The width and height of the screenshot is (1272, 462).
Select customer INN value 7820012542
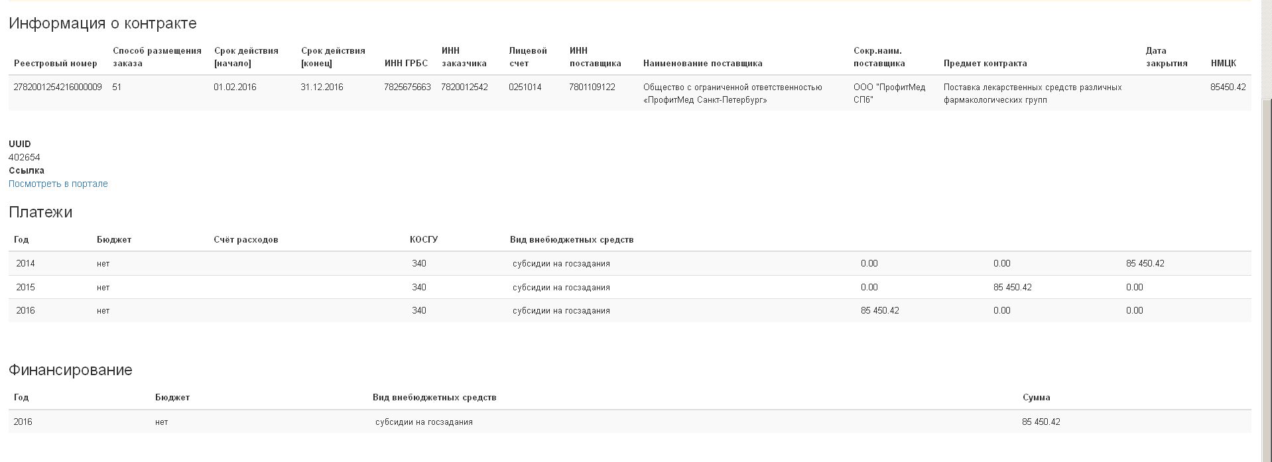(x=464, y=87)
